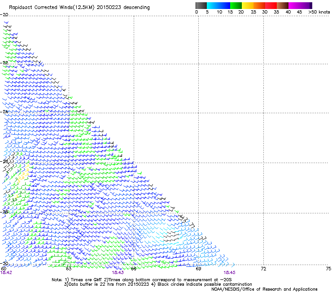Click the magenta-purple 40-50 knots color segment
Viewport: 332px width, 292px height.
[300, 5]
